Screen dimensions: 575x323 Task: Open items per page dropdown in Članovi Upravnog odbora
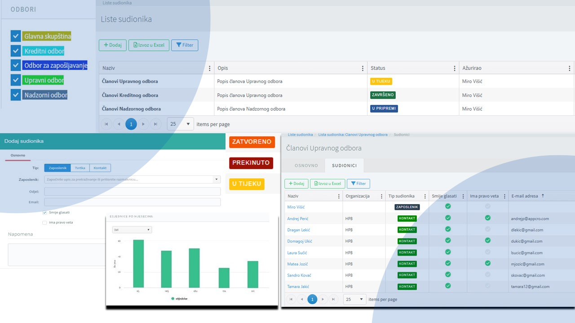pos(354,299)
